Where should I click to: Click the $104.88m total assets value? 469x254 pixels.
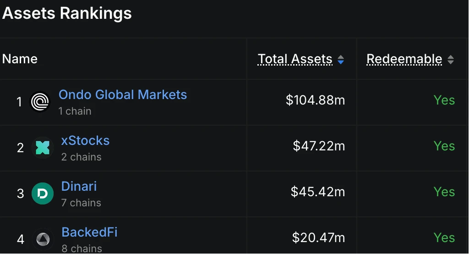[x=315, y=100]
